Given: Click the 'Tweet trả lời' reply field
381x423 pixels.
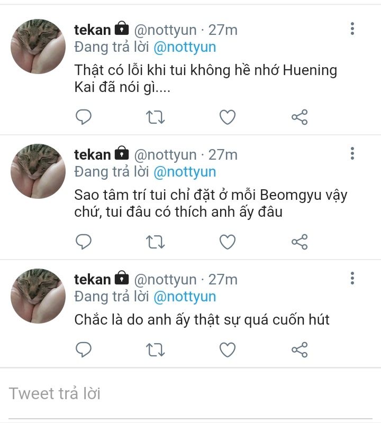Looking at the screenshot, I should coord(159,393).
